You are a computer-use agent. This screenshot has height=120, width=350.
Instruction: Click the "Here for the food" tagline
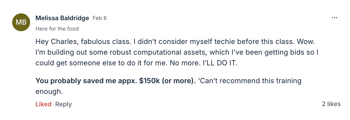coord(57,29)
